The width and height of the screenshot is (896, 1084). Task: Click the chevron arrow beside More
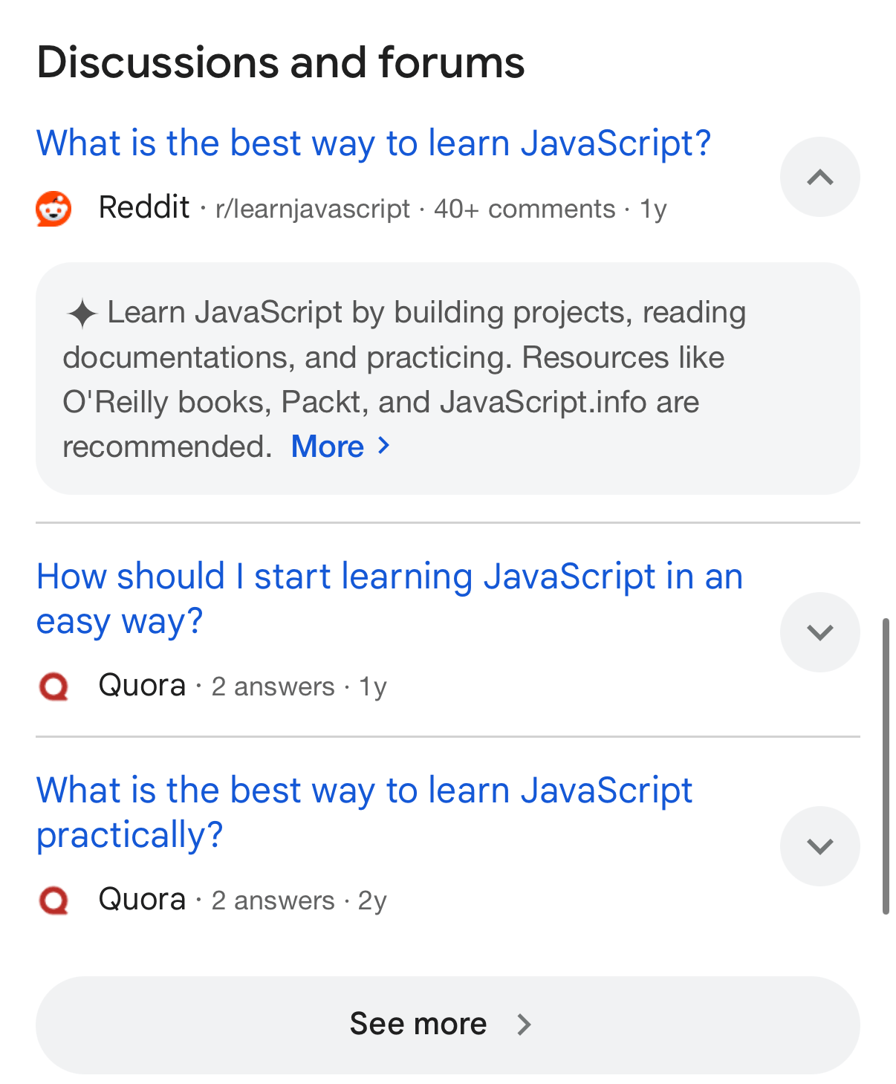pyautogui.click(x=383, y=446)
